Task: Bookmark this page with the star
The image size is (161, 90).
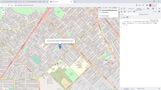Action: (143, 5)
